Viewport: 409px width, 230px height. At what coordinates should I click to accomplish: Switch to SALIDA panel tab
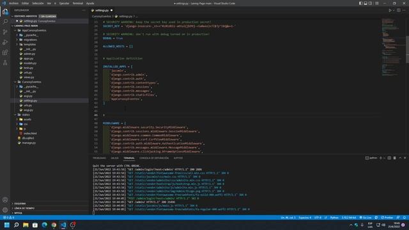[114, 158]
